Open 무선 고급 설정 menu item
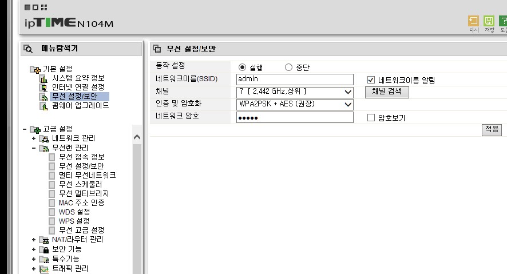This screenshot has width=507, height=274. (81, 231)
